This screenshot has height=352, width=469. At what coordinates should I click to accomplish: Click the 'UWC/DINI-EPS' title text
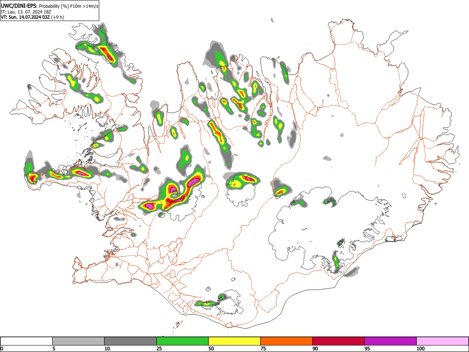tap(19, 6)
